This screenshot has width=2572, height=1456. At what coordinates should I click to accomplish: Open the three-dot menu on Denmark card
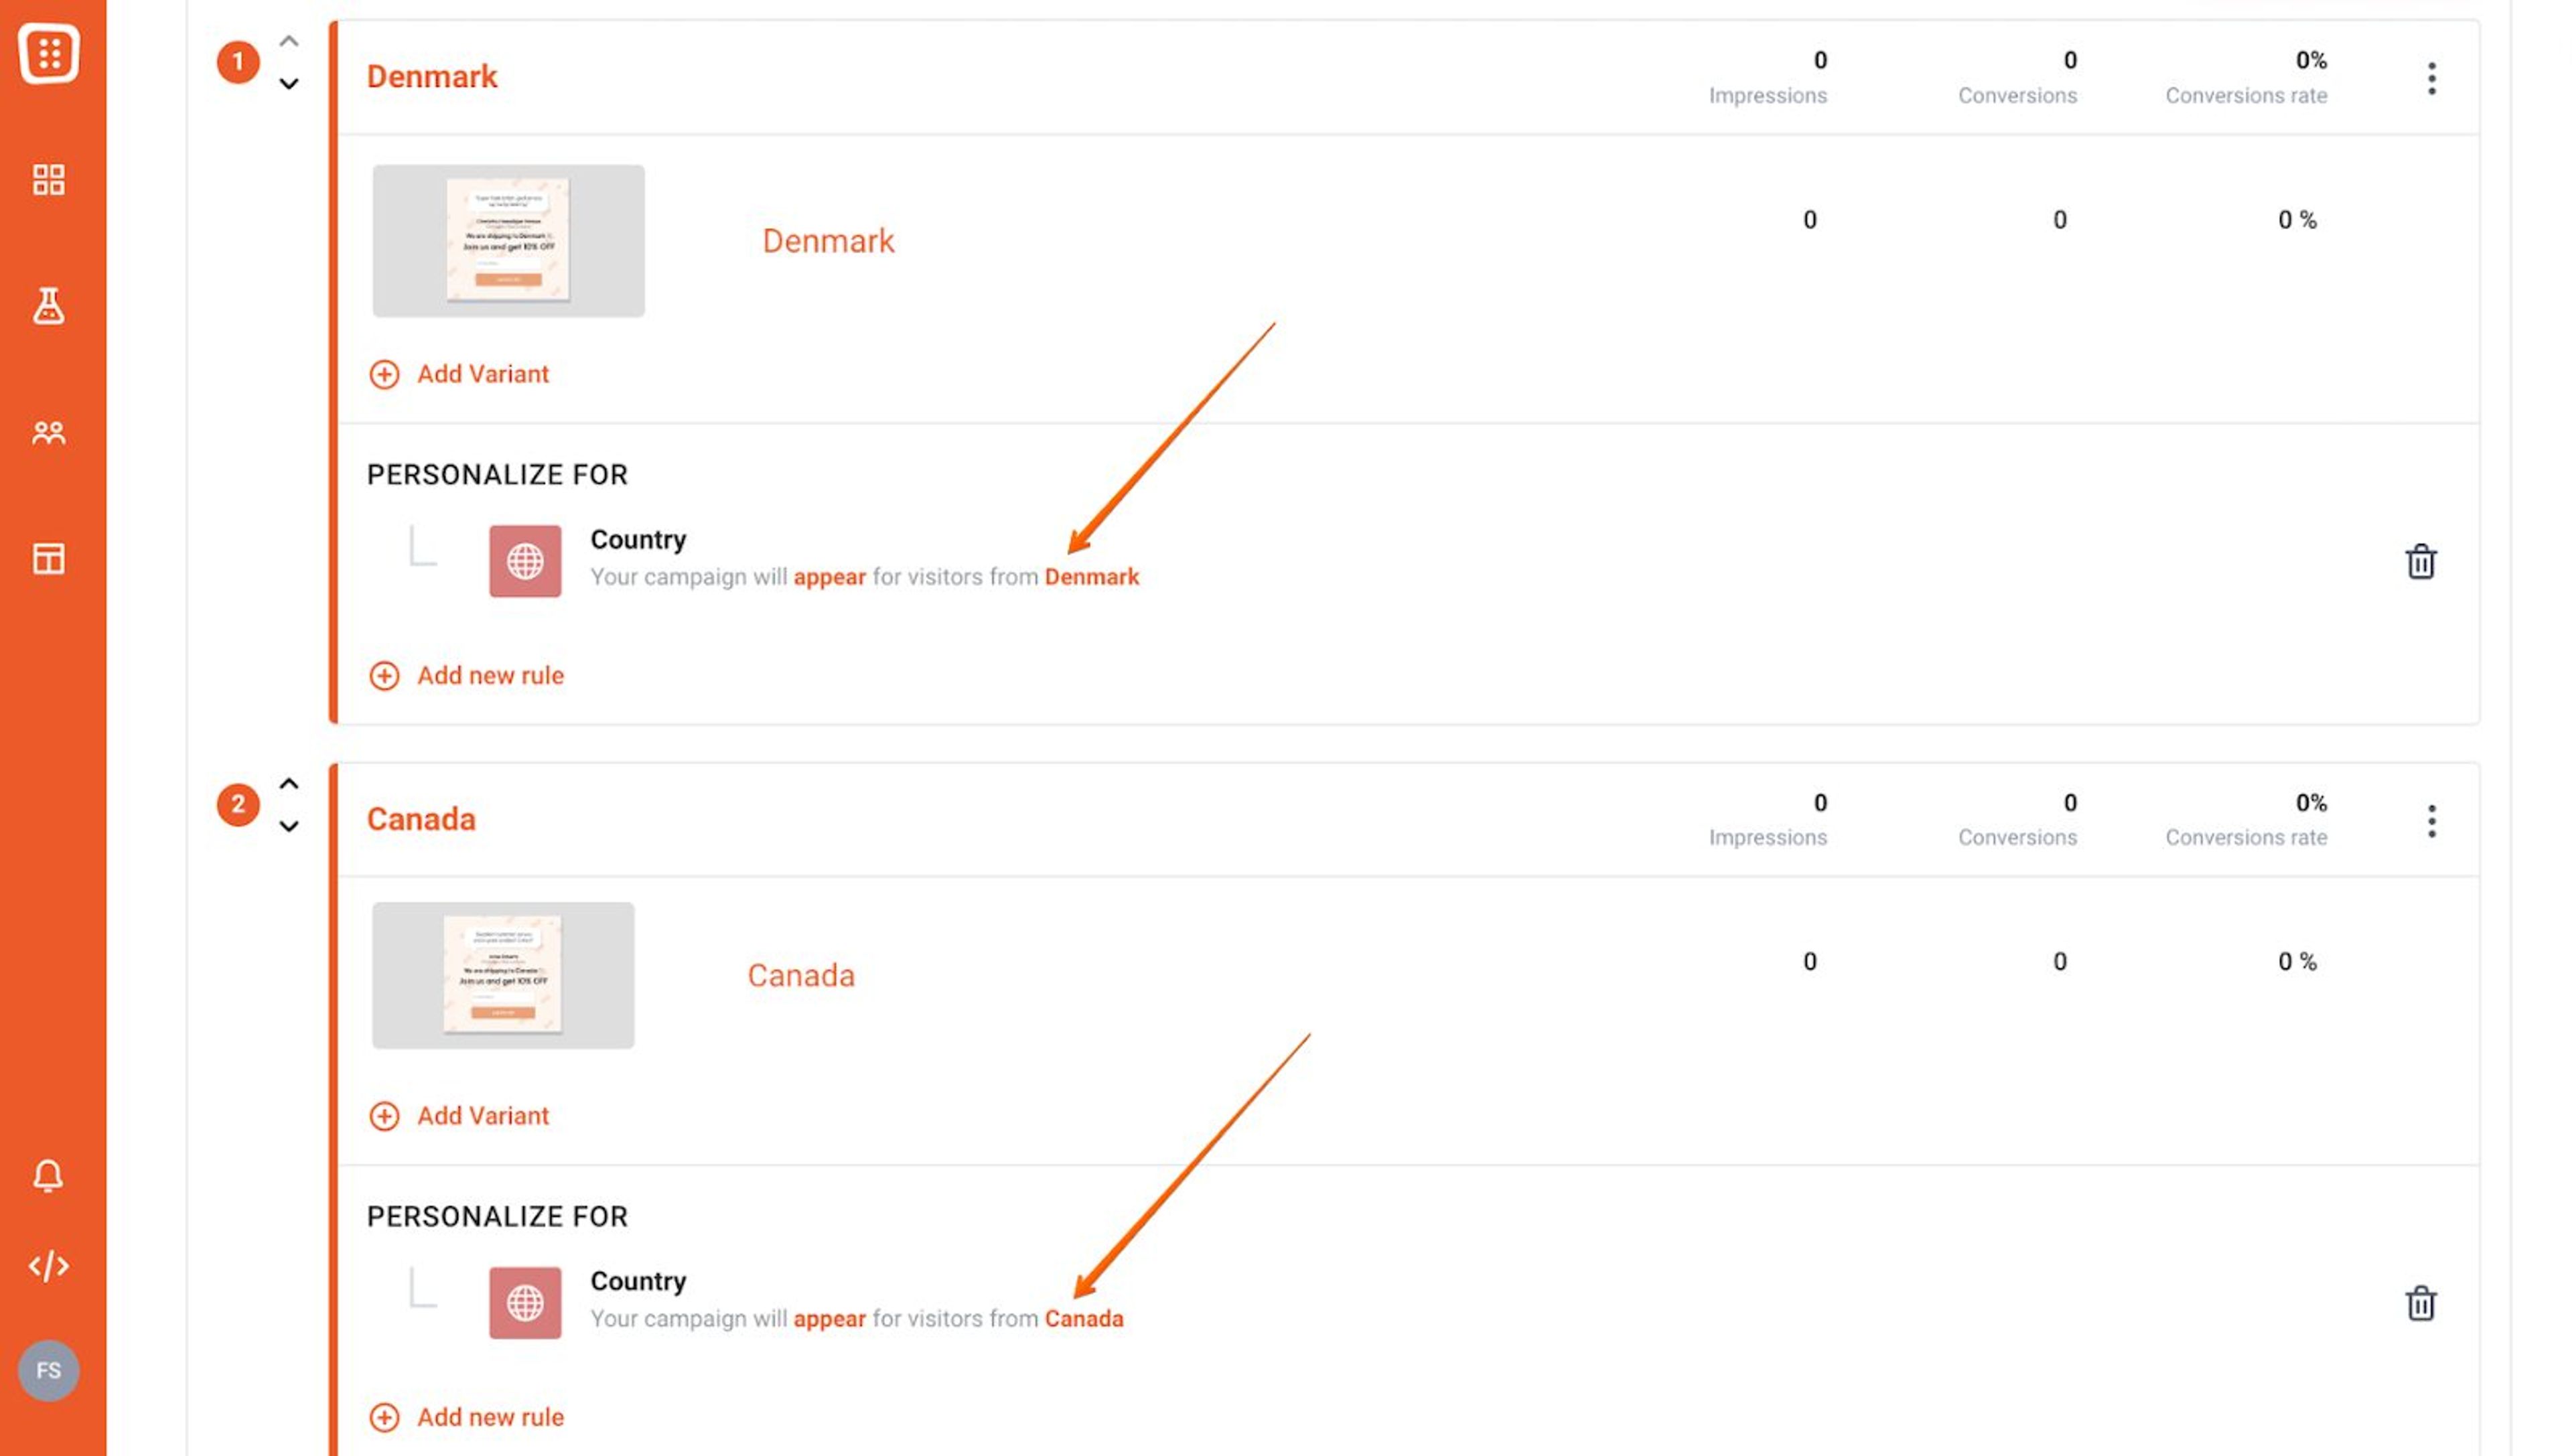pos(2431,79)
